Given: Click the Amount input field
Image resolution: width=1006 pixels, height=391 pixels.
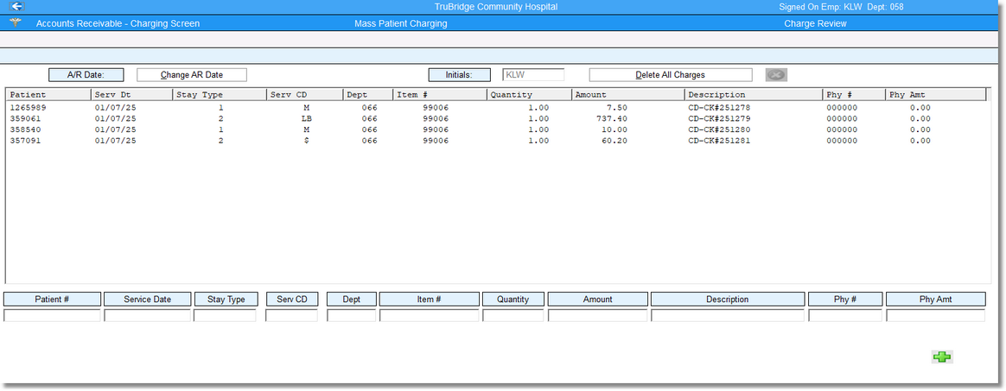Looking at the screenshot, I should click(598, 315).
